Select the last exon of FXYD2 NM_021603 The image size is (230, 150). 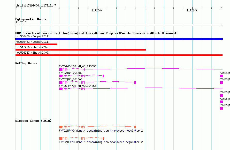(135, 82)
